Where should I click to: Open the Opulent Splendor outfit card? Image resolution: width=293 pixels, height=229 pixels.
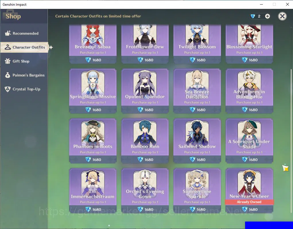(145, 91)
